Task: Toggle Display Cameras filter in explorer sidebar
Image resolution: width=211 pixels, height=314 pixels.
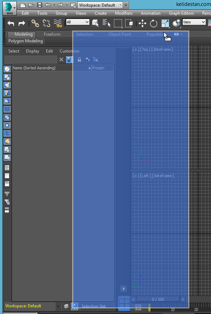Action: tap(7, 93)
